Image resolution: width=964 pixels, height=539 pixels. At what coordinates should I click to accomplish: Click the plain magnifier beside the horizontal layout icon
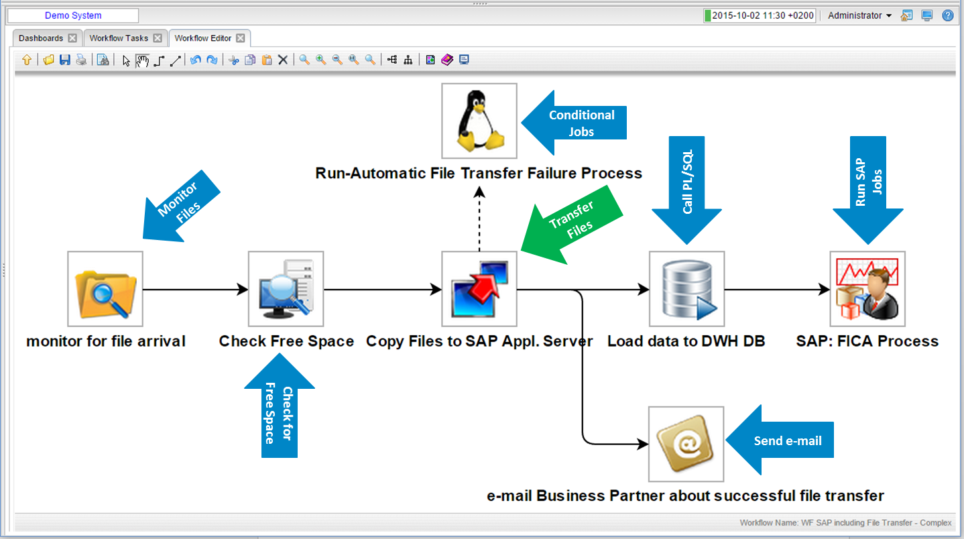pos(370,60)
